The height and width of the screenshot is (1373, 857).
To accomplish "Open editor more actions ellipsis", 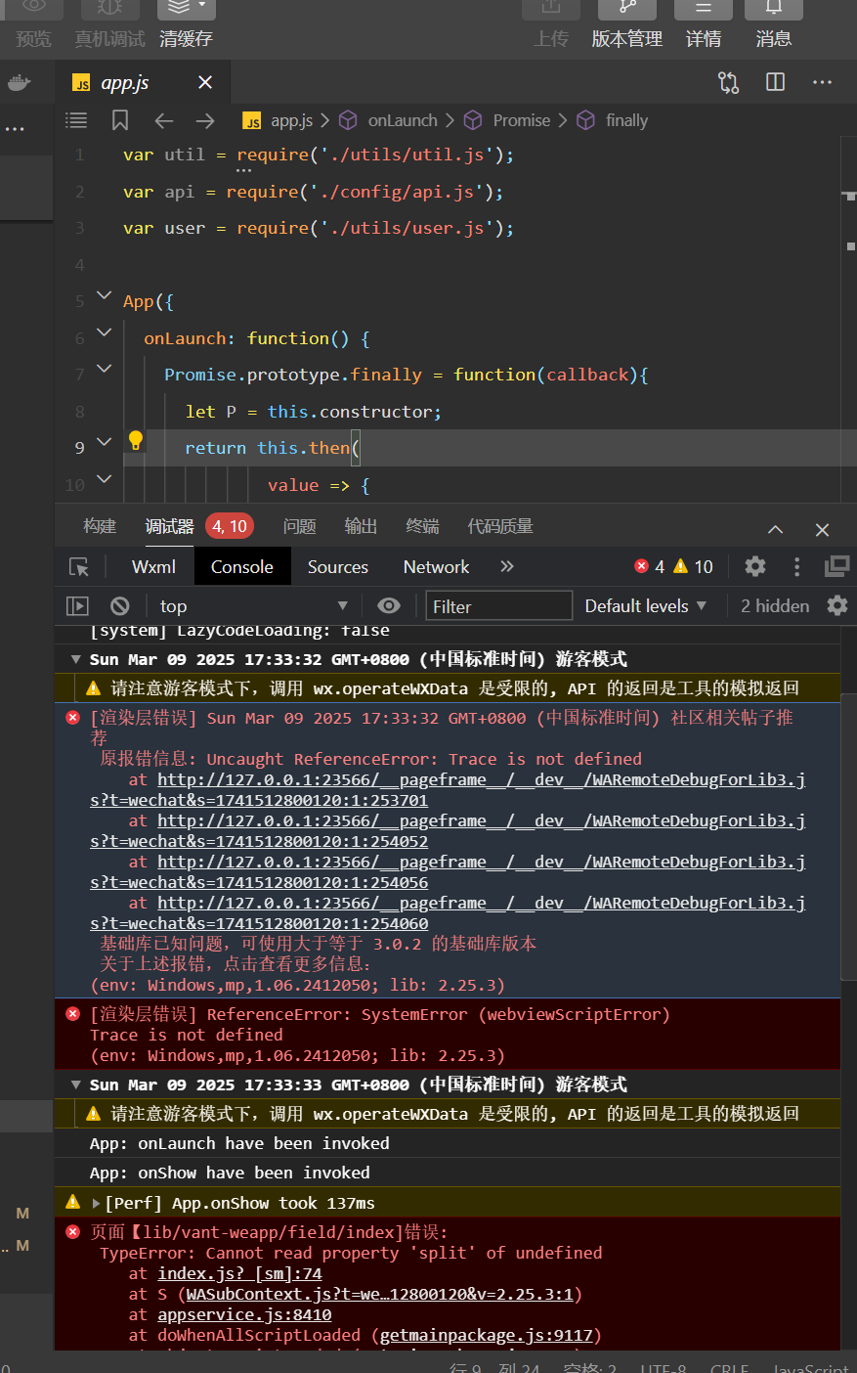I will pyautogui.click(x=822, y=82).
